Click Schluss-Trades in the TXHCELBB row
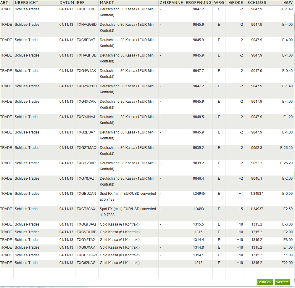Screen dimensions: 295x288 point(27,9)
